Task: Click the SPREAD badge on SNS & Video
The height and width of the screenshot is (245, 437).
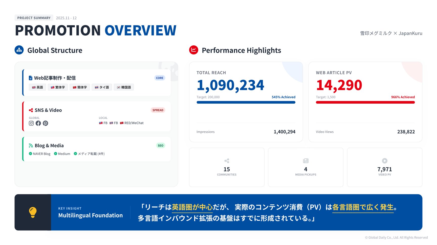Action: (x=158, y=110)
